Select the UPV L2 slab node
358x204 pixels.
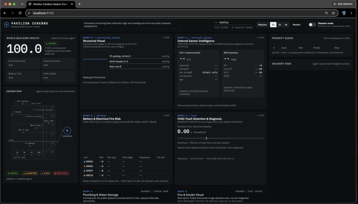coord(24,132)
